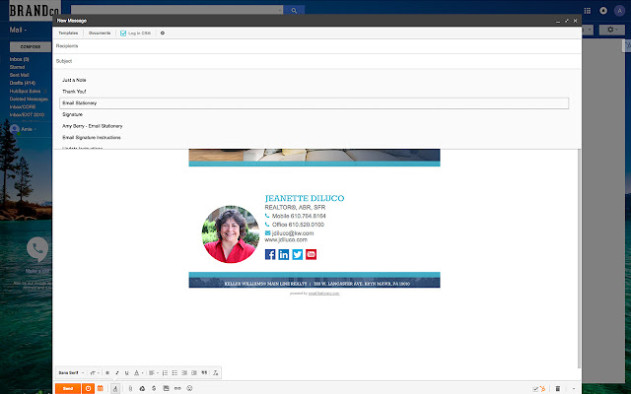This screenshot has height=394, width=631.
Task: Toggle underline formatting in compose toolbar
Action: tap(127, 373)
